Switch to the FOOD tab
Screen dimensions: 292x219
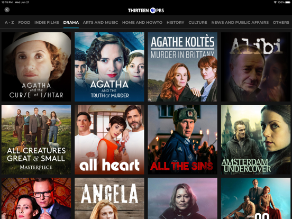24,23
